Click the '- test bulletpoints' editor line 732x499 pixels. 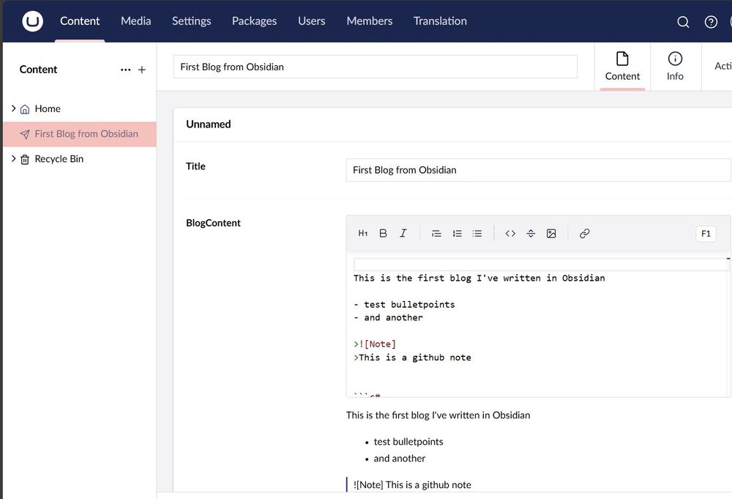click(x=404, y=305)
